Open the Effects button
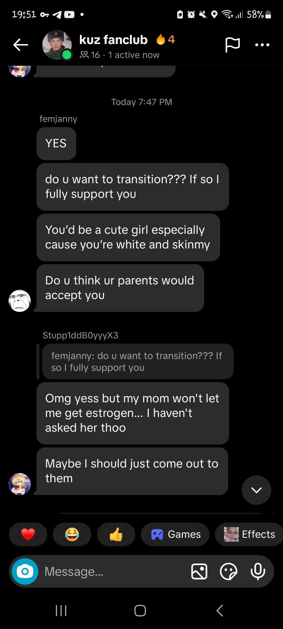283x629 pixels. [x=249, y=534]
